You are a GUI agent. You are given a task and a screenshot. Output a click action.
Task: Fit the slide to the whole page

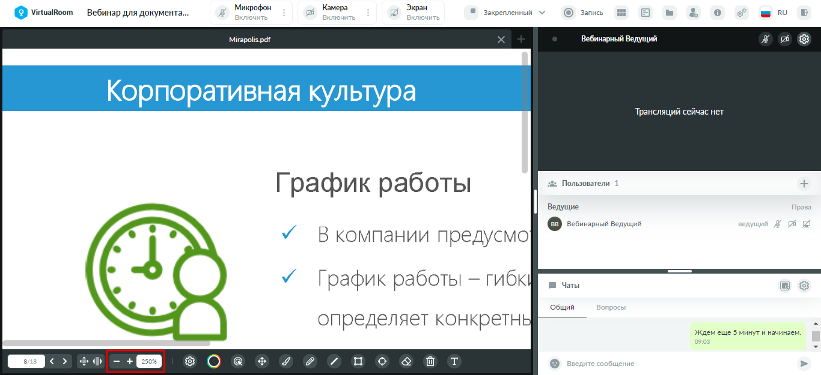coord(84,361)
